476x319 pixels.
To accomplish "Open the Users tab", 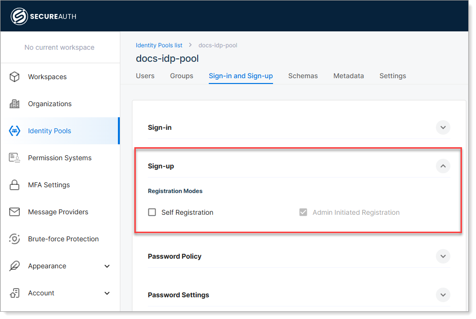I will point(145,76).
